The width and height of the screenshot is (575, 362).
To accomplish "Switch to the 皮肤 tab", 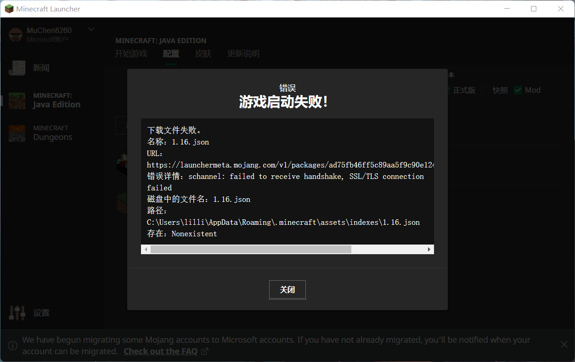I will click(203, 54).
